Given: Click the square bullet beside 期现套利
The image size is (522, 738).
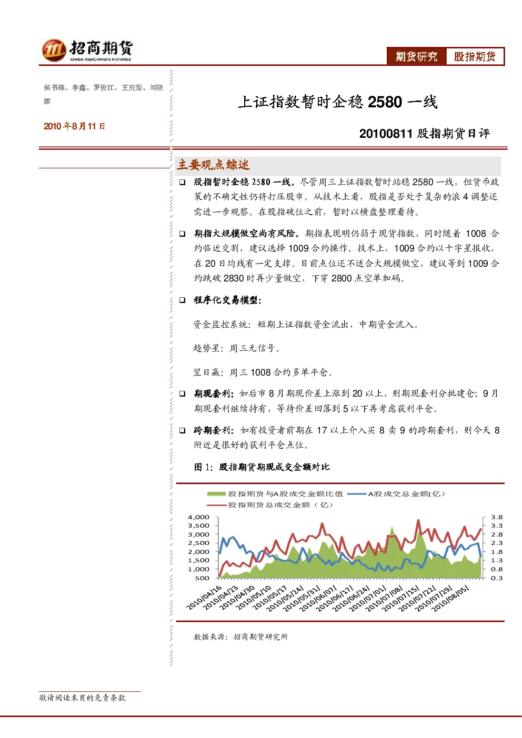Looking at the screenshot, I should pyautogui.click(x=182, y=393).
